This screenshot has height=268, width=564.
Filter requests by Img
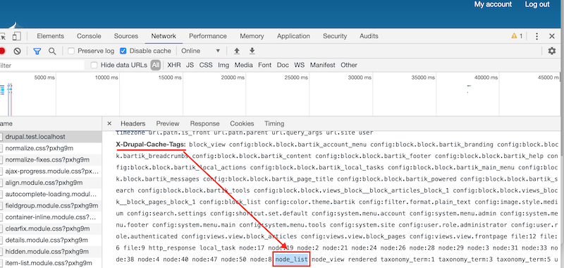click(x=223, y=65)
